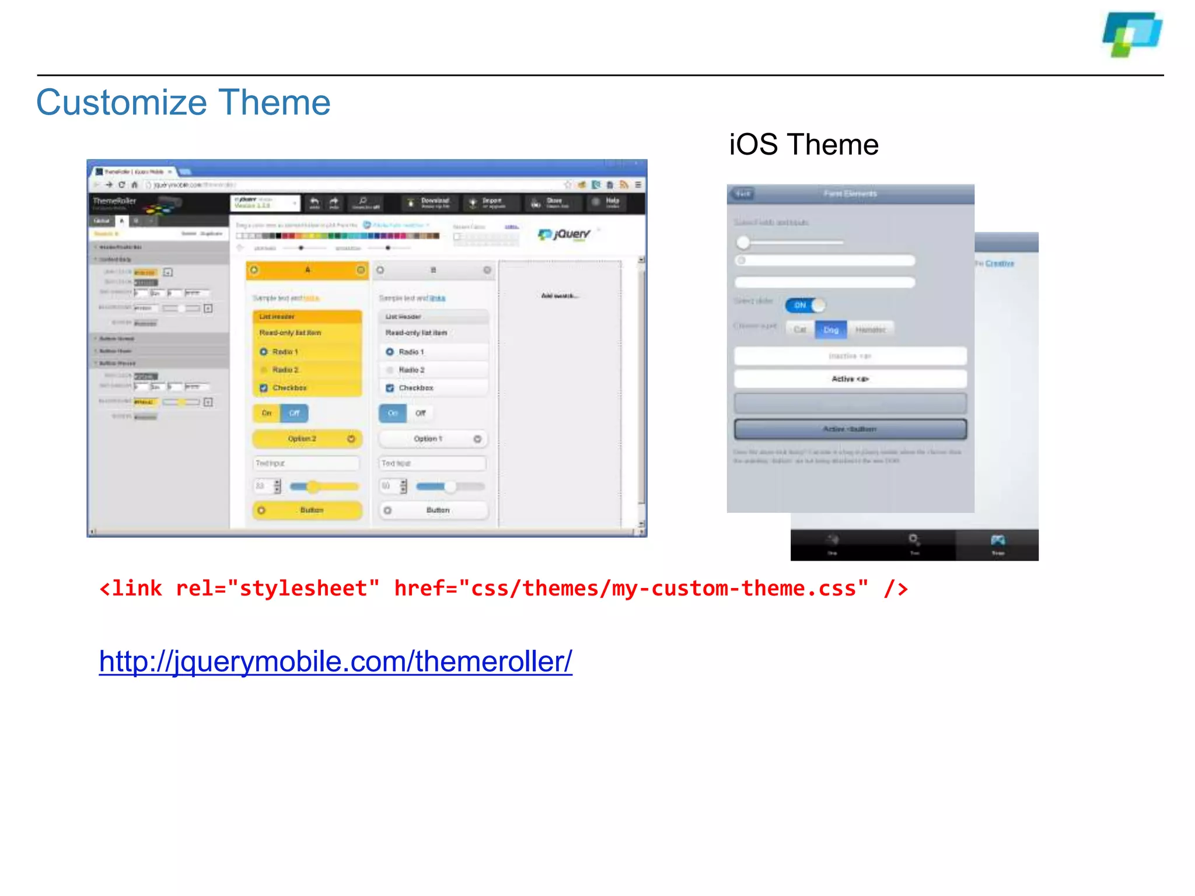Image resolution: width=1195 pixels, height=896 pixels.
Task: Choose Hamster in the pet selector
Action: [x=870, y=330]
